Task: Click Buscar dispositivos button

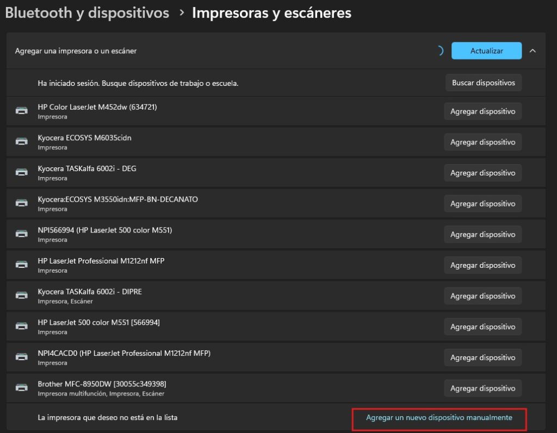Action: pos(483,83)
